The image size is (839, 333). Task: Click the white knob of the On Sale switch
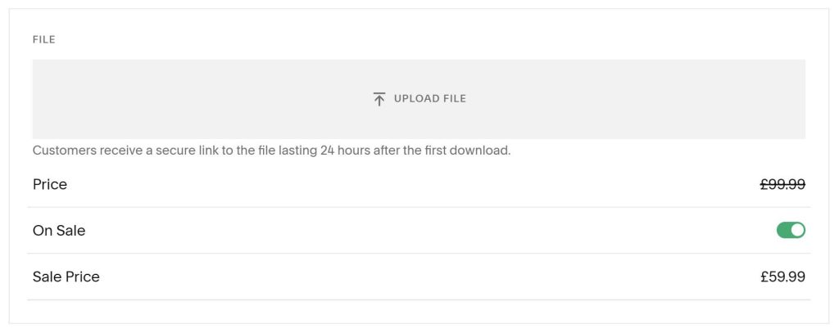pyautogui.click(x=797, y=231)
